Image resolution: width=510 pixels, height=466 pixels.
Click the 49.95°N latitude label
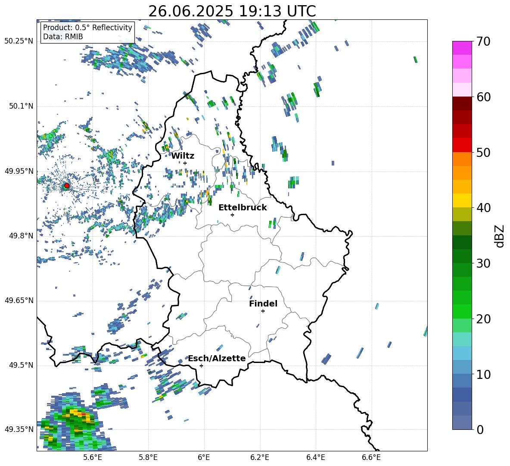tap(19, 171)
